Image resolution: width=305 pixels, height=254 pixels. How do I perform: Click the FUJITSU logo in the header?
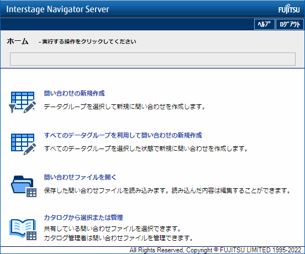pos(289,9)
